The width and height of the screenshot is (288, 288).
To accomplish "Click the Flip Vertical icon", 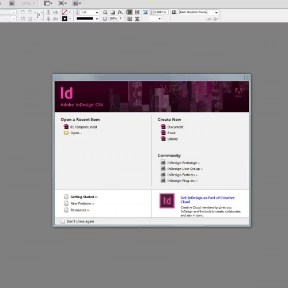I will point(30,19).
